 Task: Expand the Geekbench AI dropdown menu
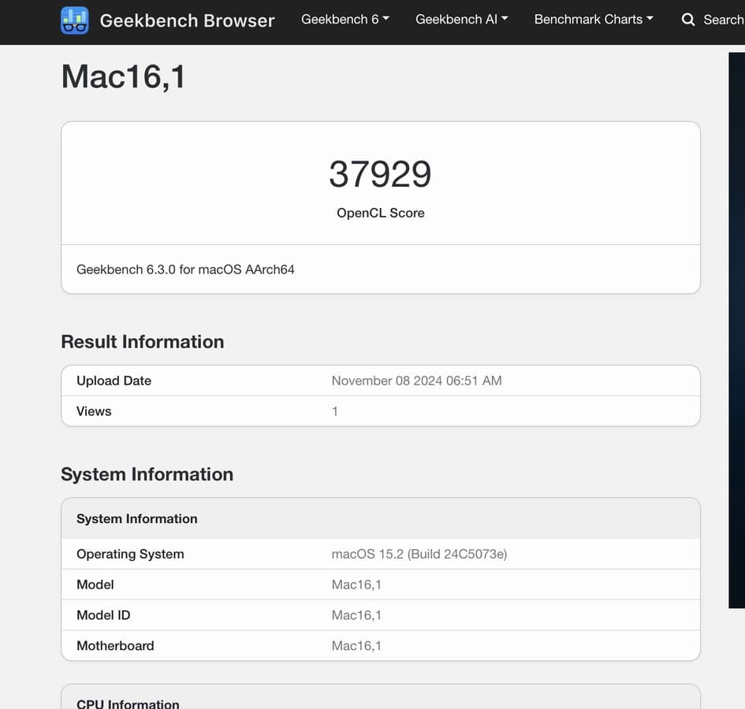[x=461, y=20]
